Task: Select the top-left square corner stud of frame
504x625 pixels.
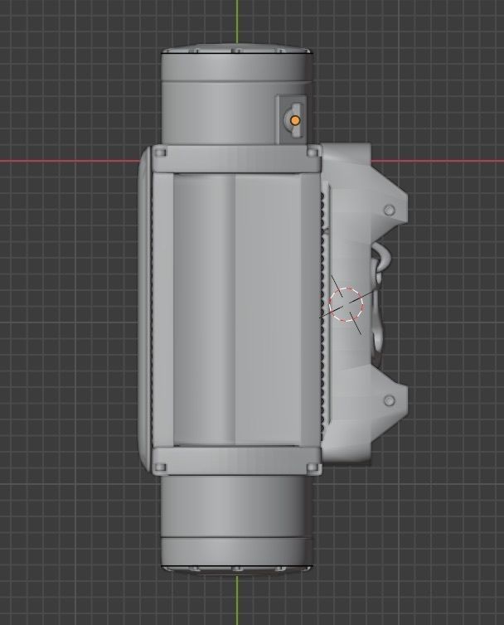Action: point(160,153)
